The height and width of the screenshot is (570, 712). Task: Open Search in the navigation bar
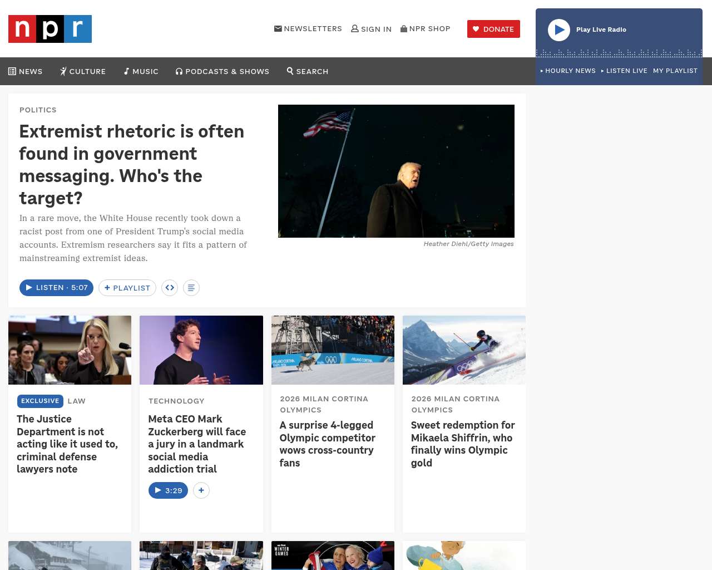[x=308, y=71]
